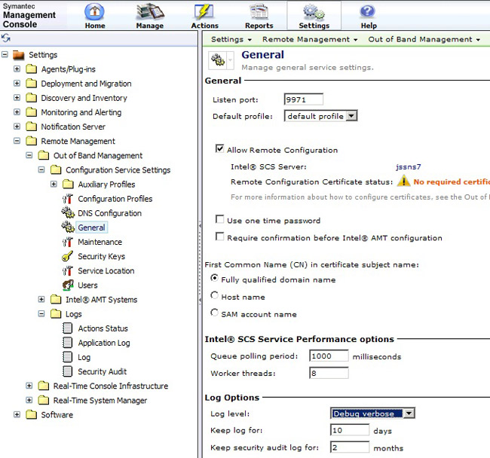Click the Actions Status log icon

(x=67, y=328)
